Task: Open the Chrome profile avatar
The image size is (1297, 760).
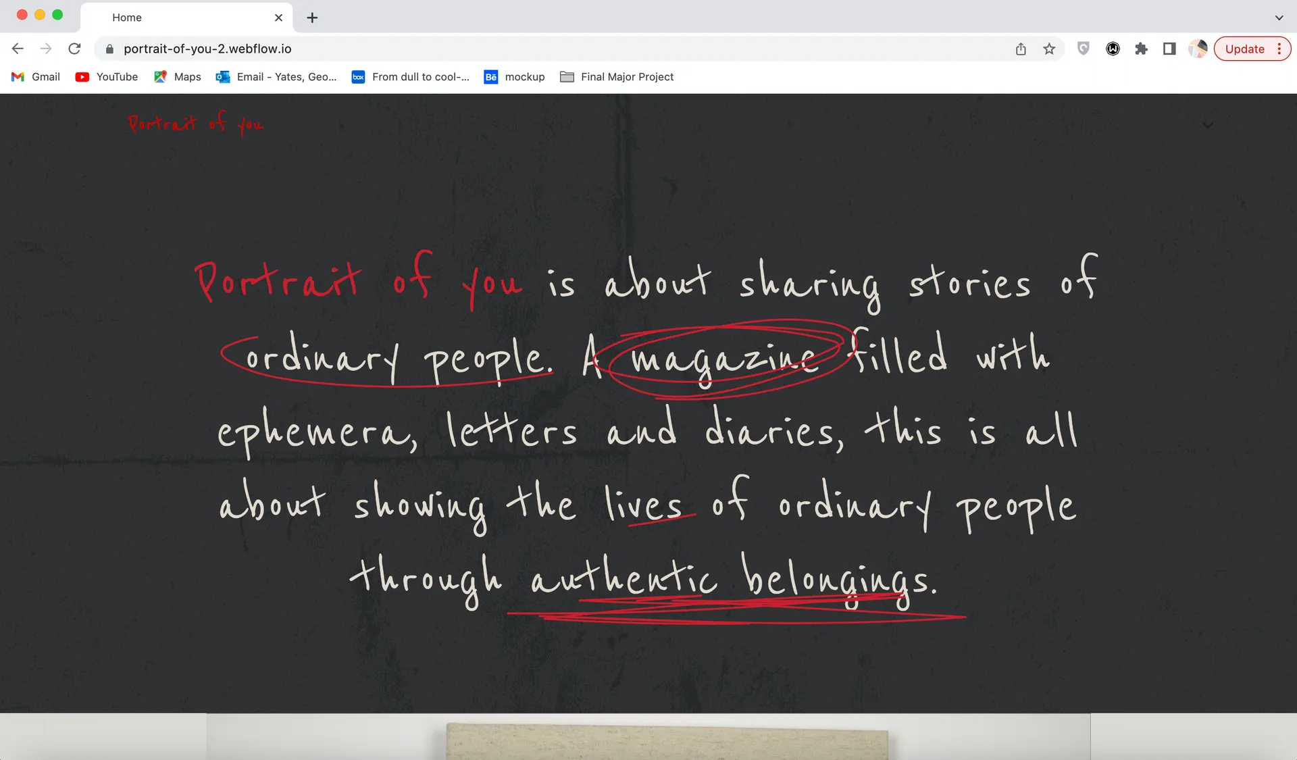Action: tap(1198, 49)
